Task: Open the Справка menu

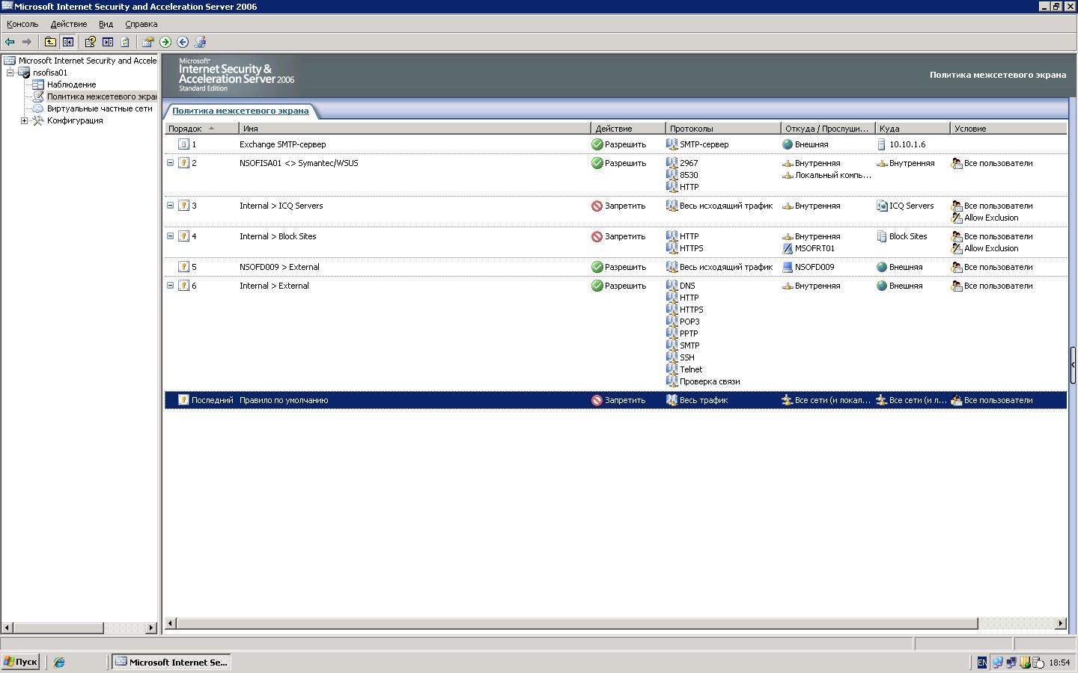Action: tap(141, 24)
